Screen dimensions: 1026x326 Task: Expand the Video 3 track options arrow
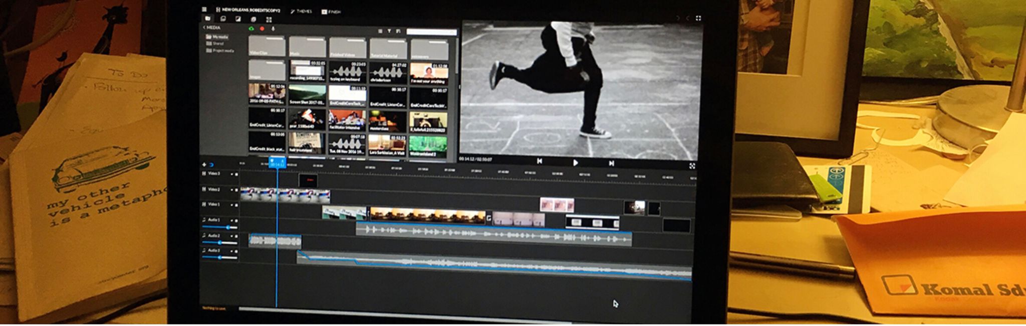231,174
